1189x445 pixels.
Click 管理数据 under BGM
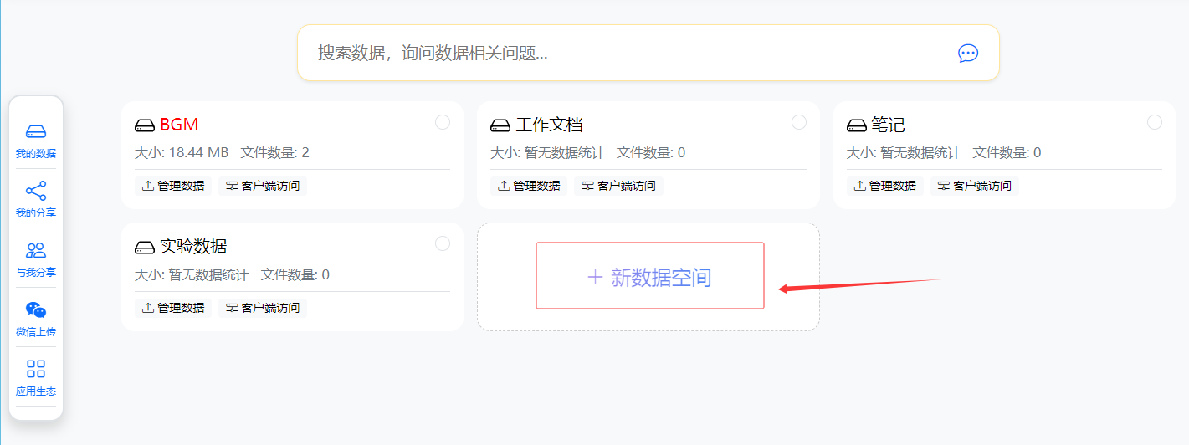pyautogui.click(x=173, y=186)
